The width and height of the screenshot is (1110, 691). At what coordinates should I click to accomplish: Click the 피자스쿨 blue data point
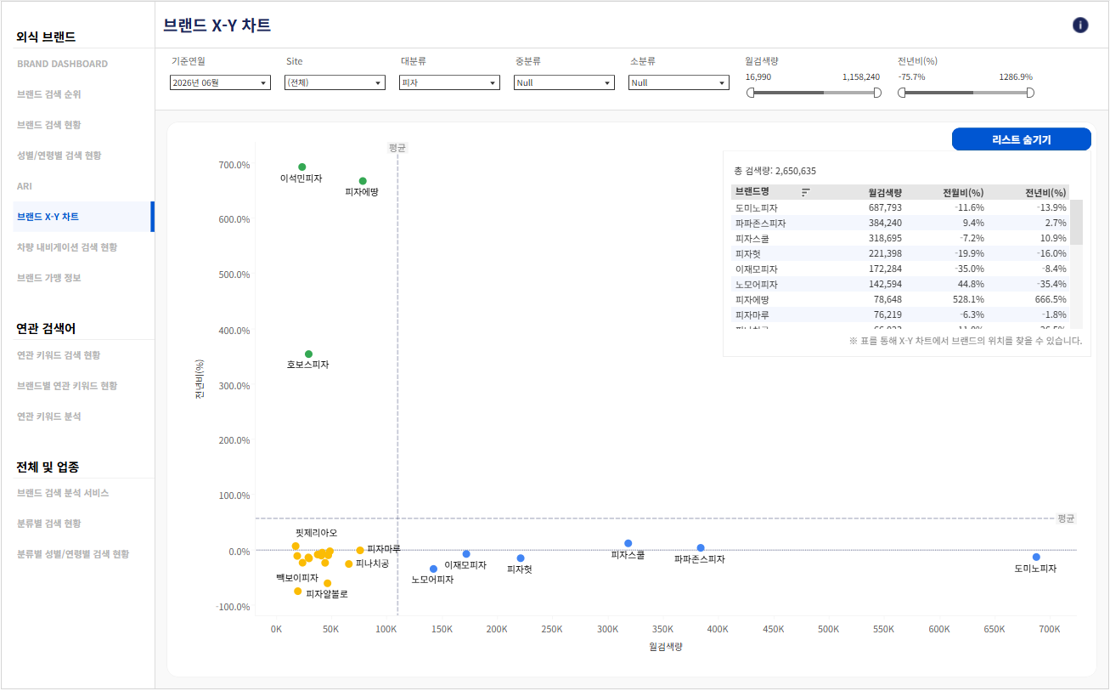tap(628, 543)
